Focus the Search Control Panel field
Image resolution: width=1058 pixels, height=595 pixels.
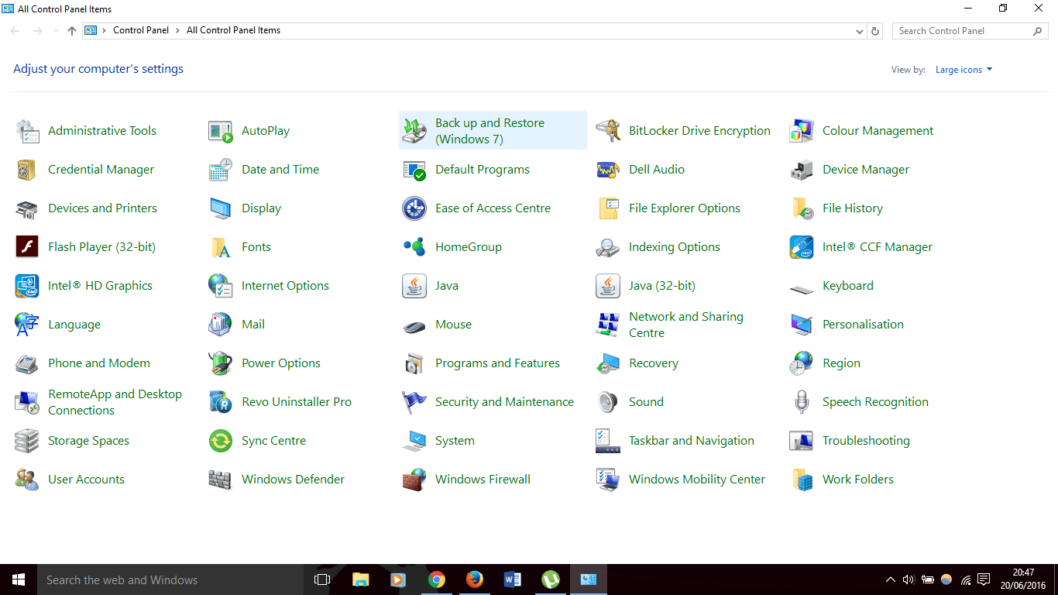pos(970,31)
